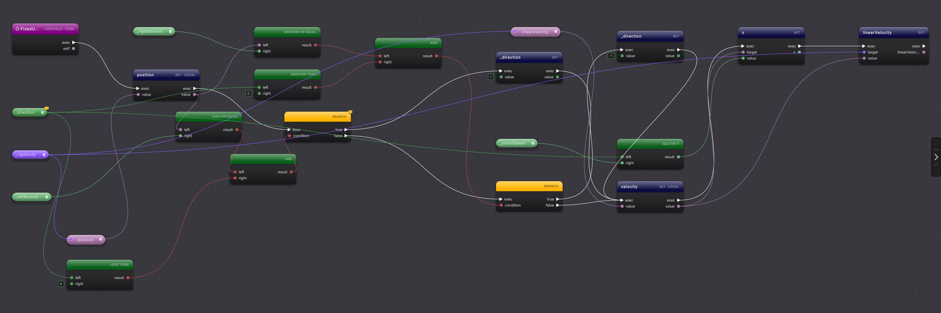The height and width of the screenshot is (313, 941).
Task: Click value input port of linearVelocity SET node
Action: tap(864, 58)
